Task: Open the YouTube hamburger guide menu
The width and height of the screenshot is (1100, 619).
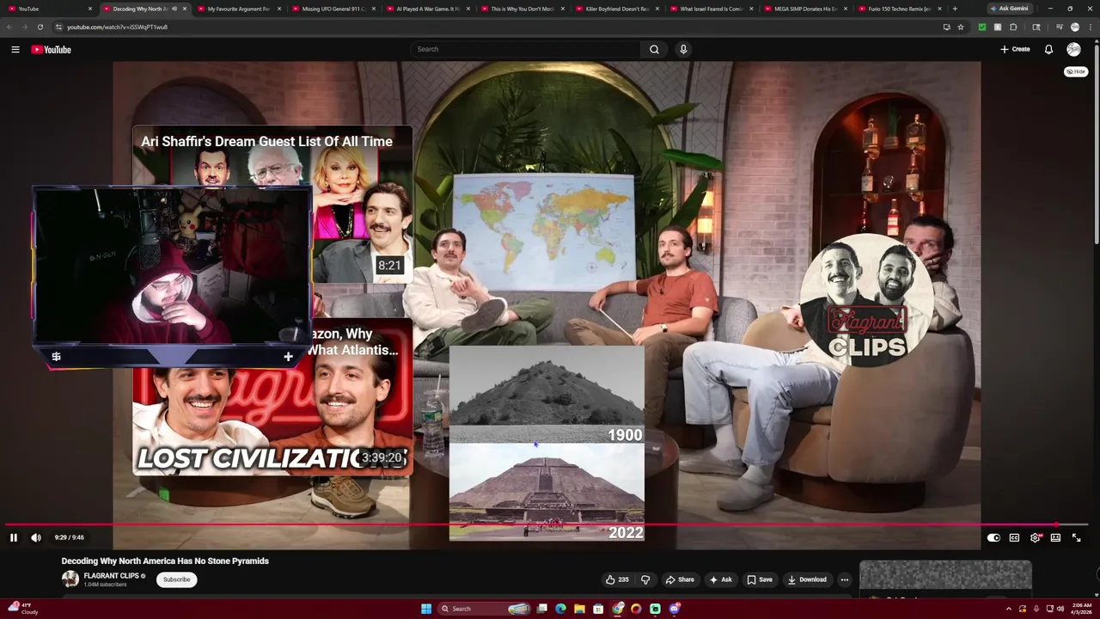Action: click(15, 49)
